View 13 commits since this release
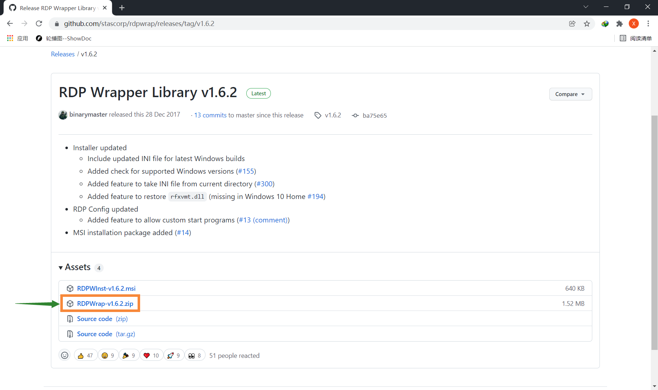 211,115
